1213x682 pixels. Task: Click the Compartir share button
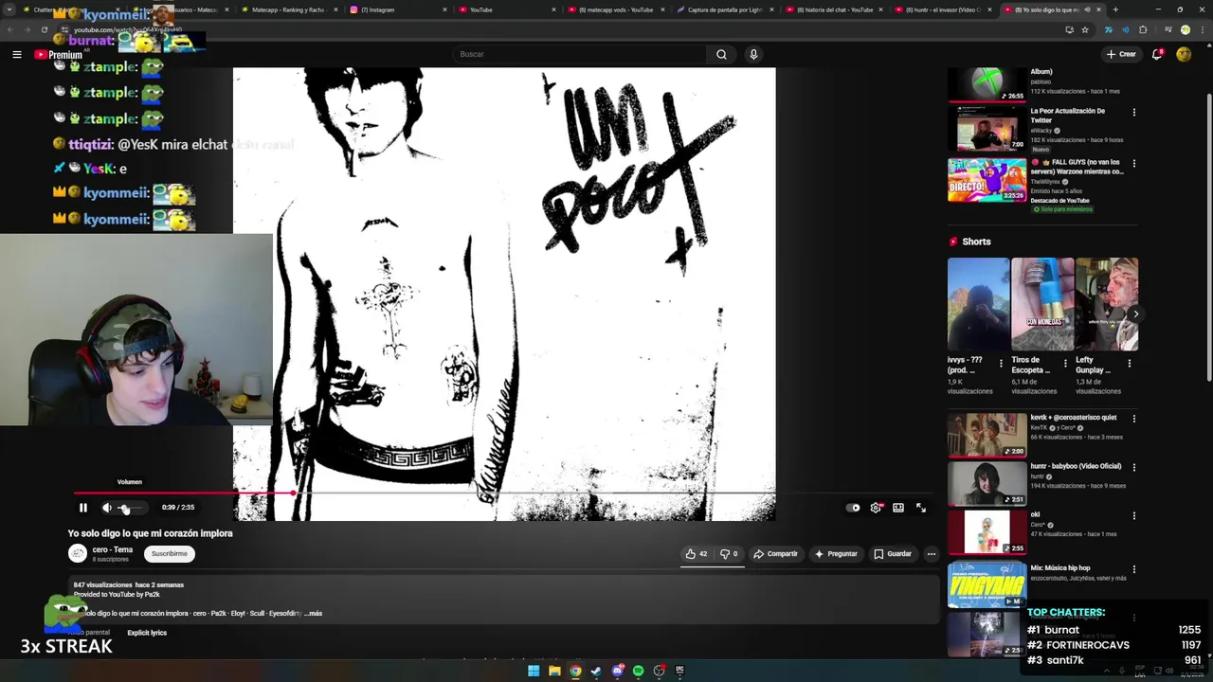pos(775,554)
